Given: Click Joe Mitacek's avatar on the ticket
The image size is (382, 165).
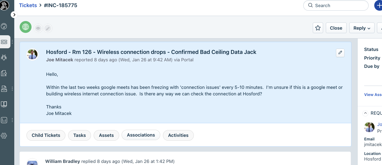Looking at the screenshot, I should [32, 55].
